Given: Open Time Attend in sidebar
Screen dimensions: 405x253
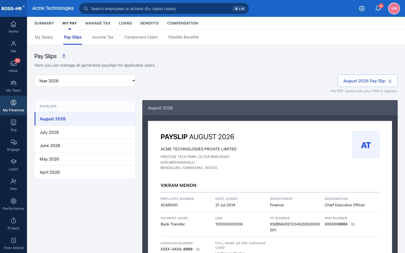Looking at the screenshot, I should [x=13, y=243].
